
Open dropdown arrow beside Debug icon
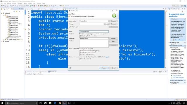(x=29, y=6)
